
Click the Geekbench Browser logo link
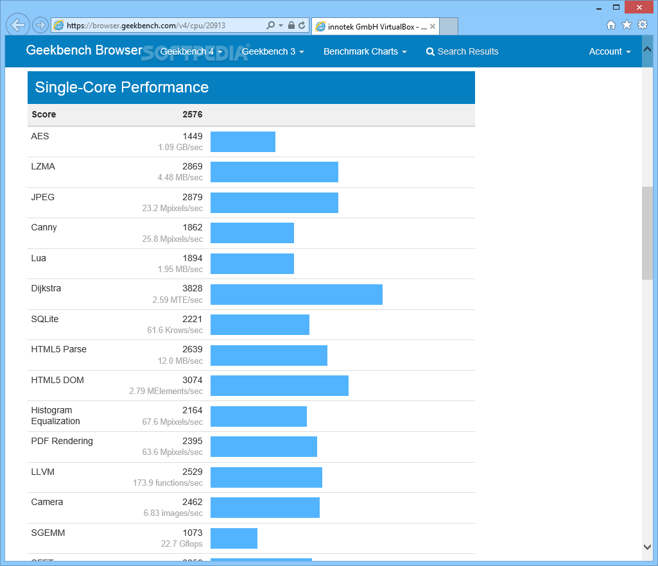click(84, 50)
